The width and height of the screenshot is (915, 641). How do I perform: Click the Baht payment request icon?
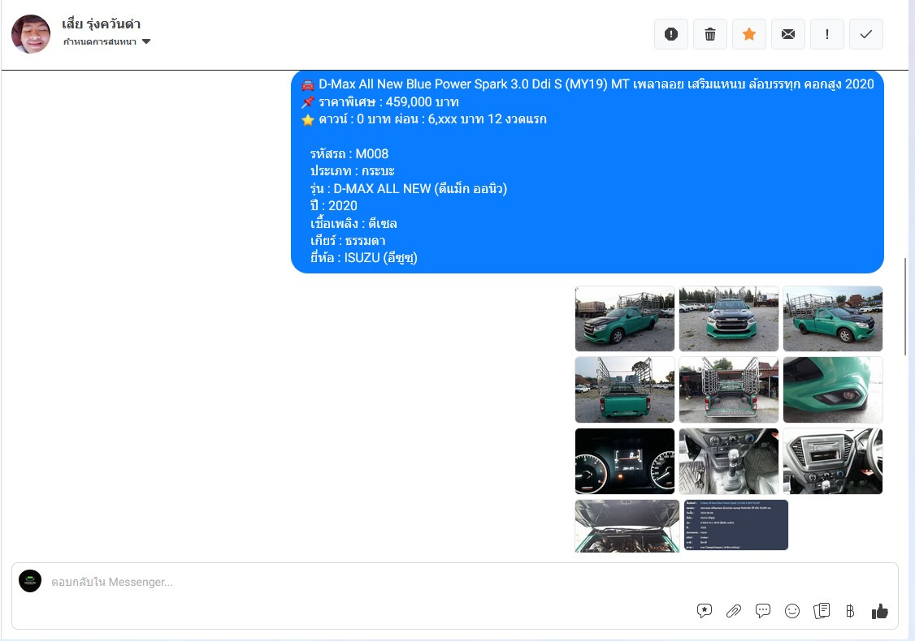click(850, 611)
